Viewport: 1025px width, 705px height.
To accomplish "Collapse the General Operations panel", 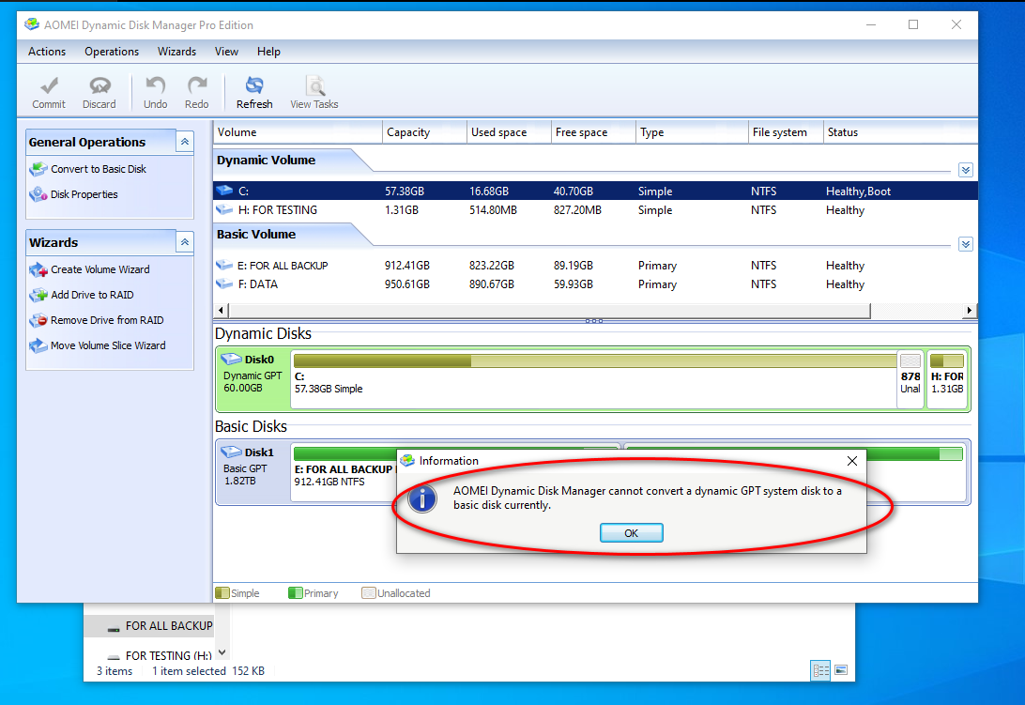I will [x=185, y=142].
